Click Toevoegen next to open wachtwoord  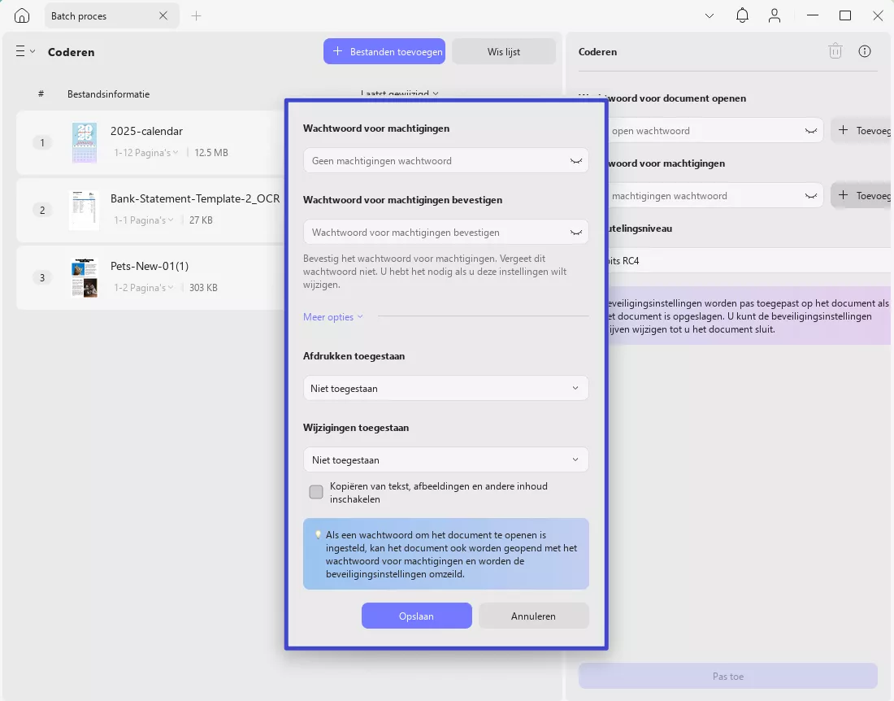coord(862,131)
